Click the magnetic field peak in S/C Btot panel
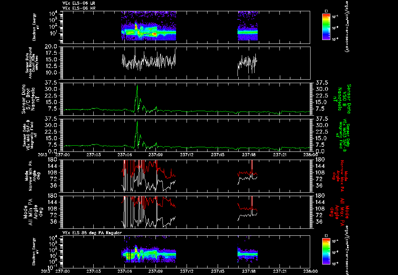398x275 pixels. click(137, 86)
